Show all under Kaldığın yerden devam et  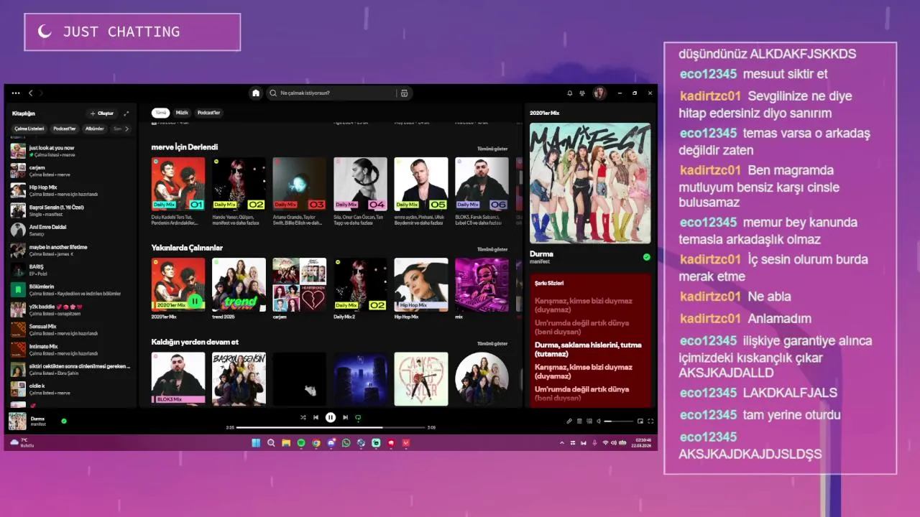click(492, 343)
